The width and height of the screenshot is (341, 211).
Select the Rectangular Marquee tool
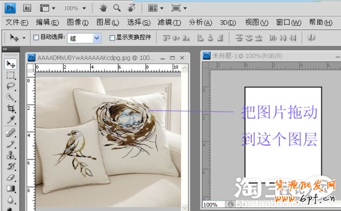[x=10, y=75]
